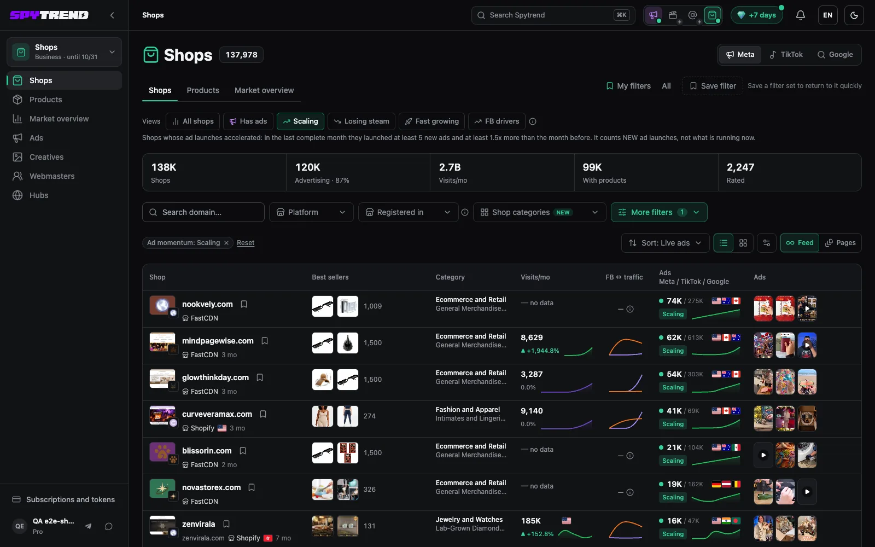This screenshot has width=875, height=547.
Task: Click info icon beside Registered in
Action: coord(465,212)
